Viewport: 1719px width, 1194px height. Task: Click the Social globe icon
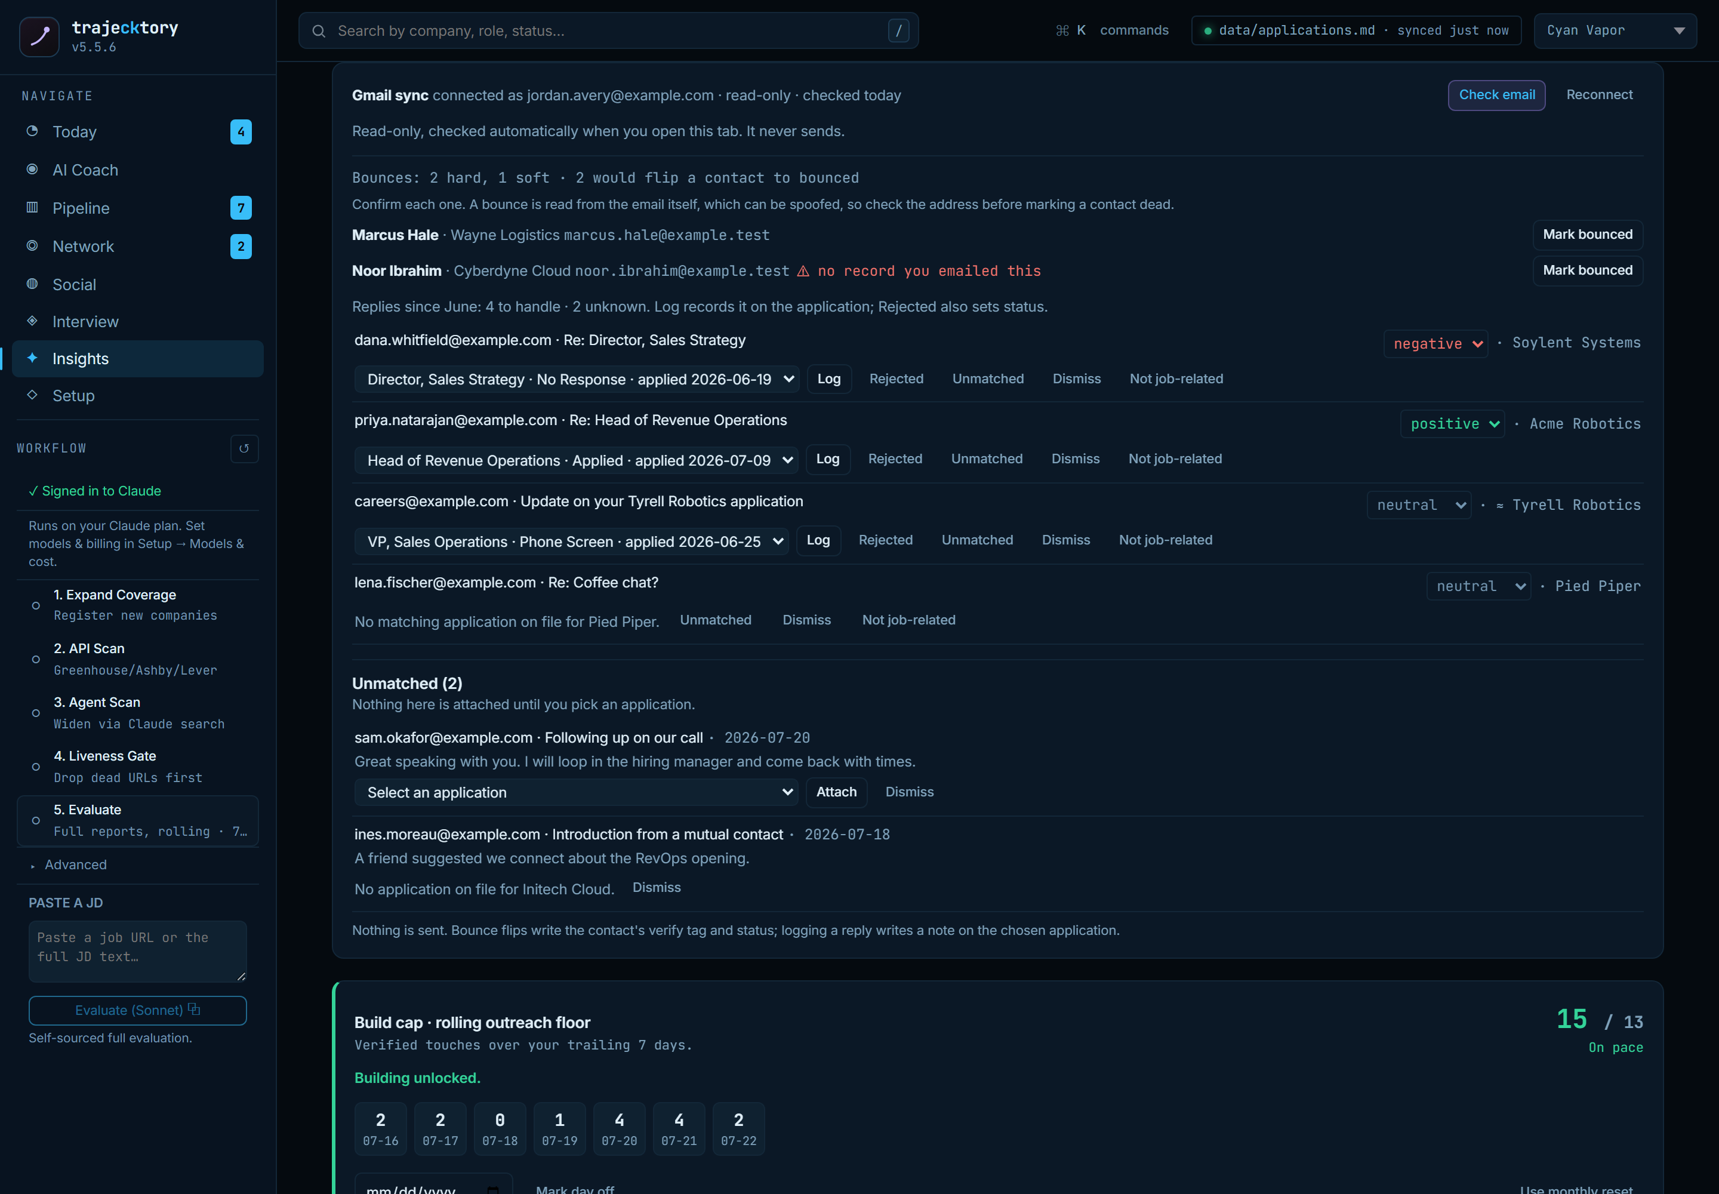tap(32, 284)
